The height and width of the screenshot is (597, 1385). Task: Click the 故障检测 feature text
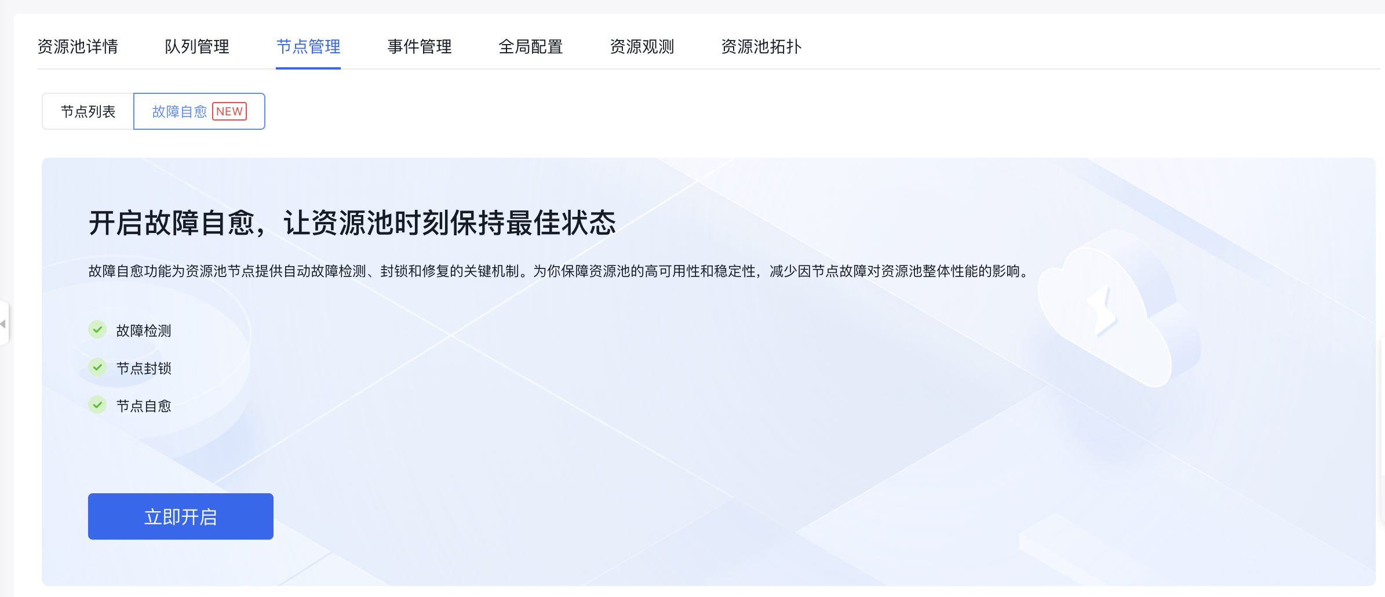pos(144,330)
